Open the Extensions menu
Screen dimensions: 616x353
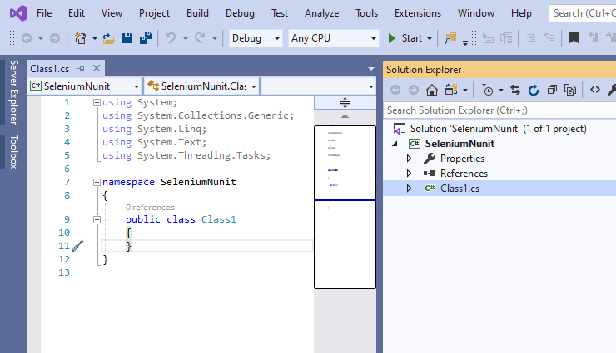tap(418, 13)
